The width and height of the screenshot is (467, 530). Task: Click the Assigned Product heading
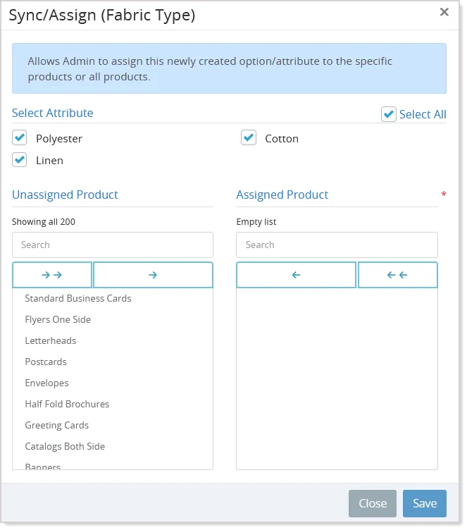coord(282,195)
